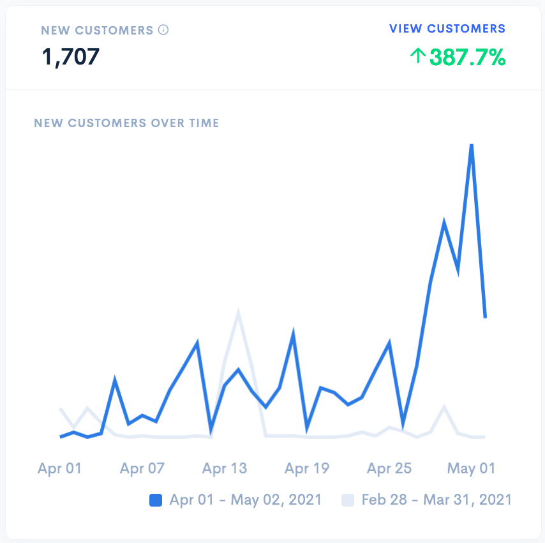Click the 'New Customers Over Time' chart heading

pyautogui.click(x=126, y=123)
